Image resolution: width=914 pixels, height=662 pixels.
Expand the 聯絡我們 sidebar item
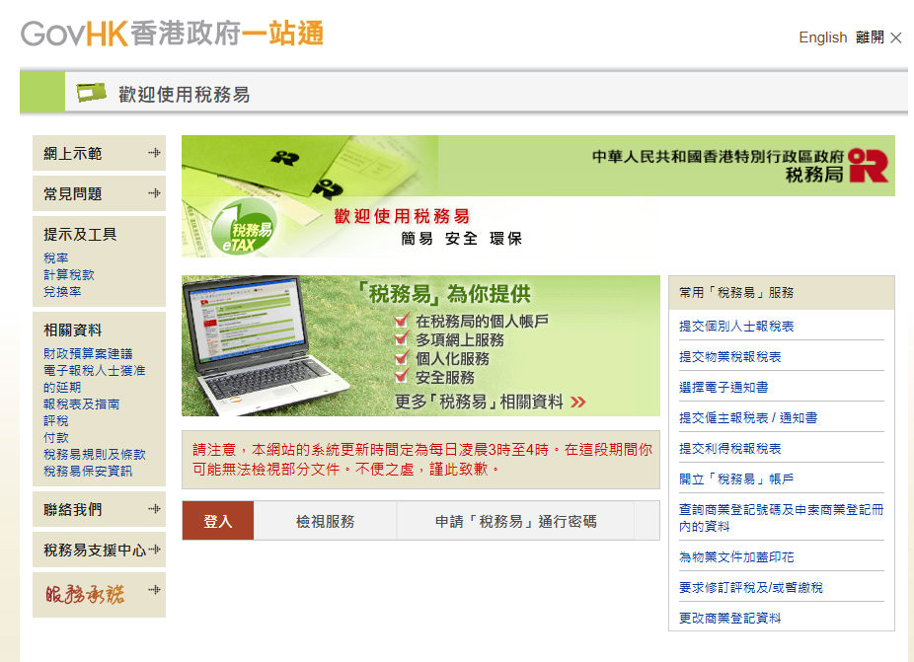point(154,509)
